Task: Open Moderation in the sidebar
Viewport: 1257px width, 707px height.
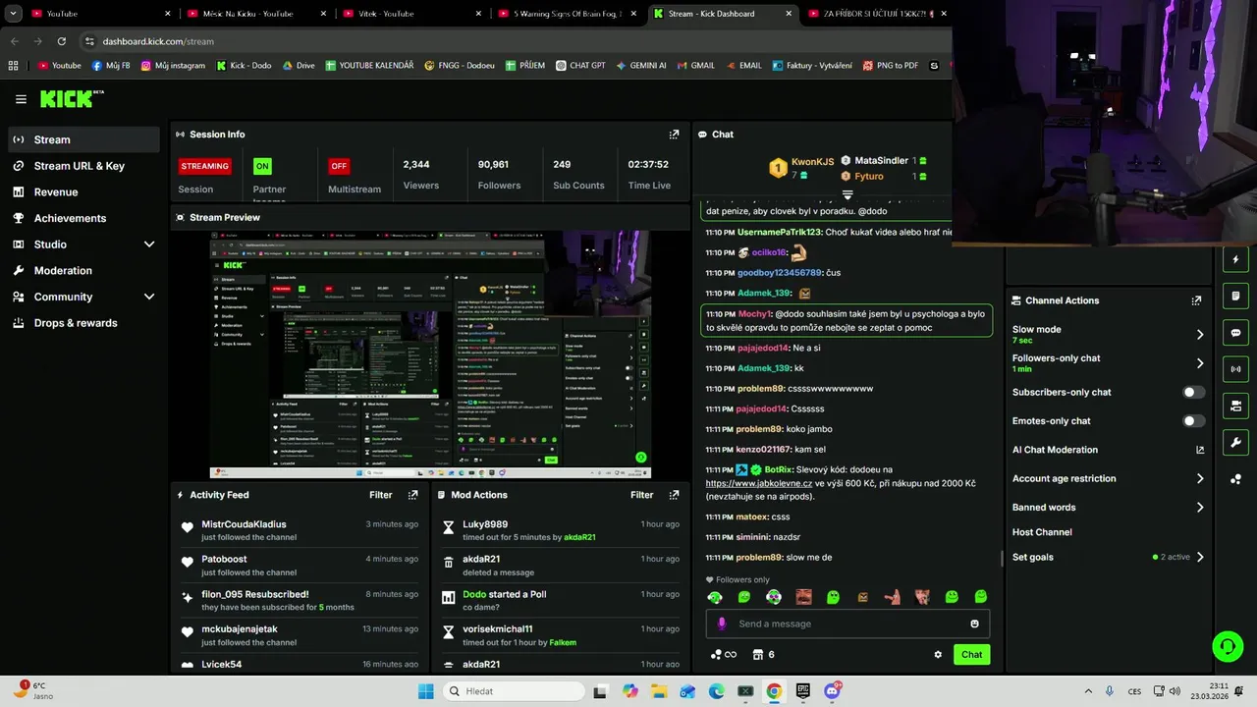Action: [83, 271]
